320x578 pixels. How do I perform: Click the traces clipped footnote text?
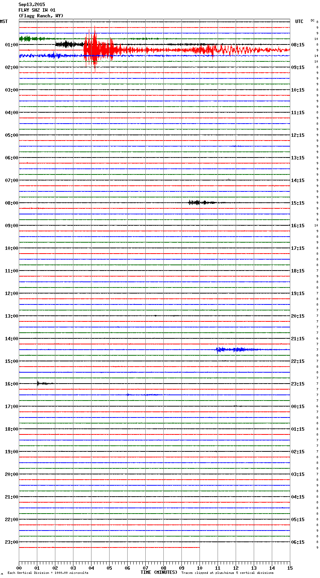pyautogui.click(x=227, y=573)
